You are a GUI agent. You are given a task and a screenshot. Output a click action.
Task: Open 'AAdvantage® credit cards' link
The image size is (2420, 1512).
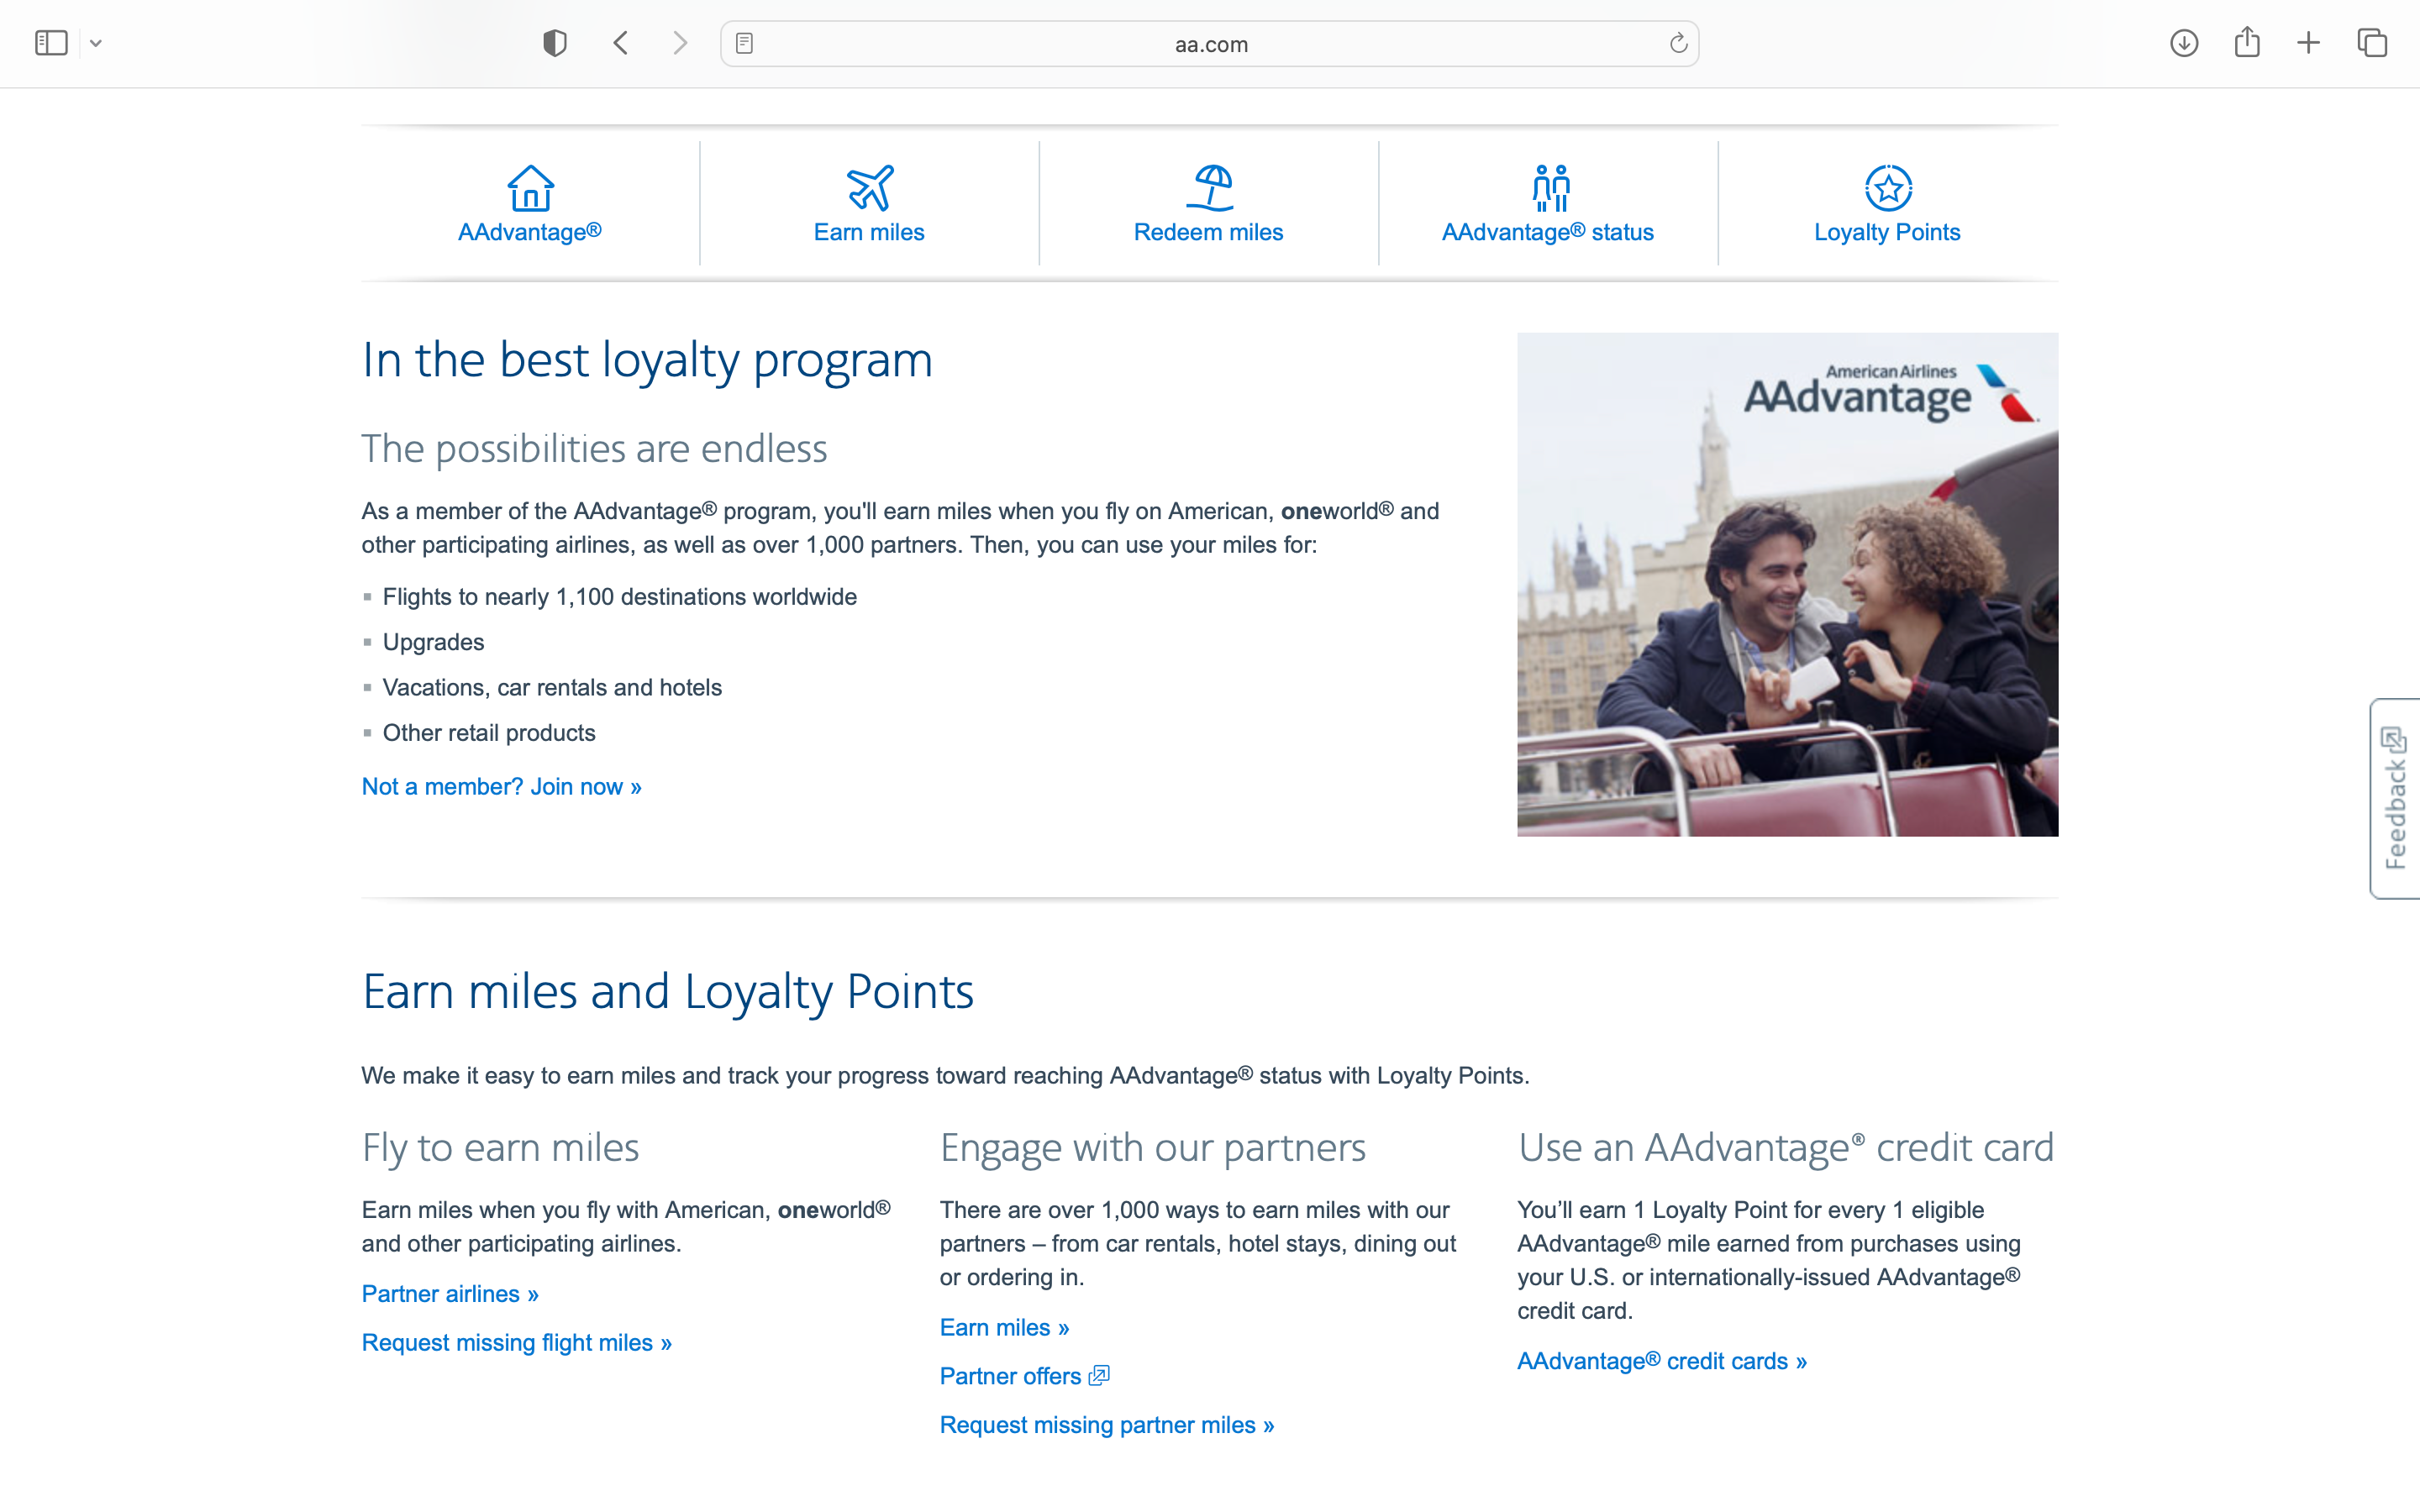coord(1661,1361)
